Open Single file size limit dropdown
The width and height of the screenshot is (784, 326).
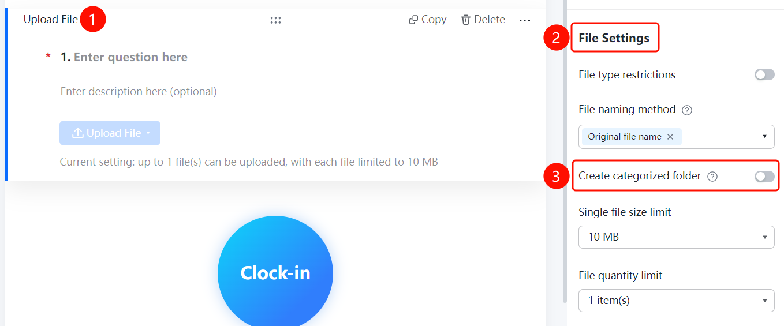[x=677, y=237]
